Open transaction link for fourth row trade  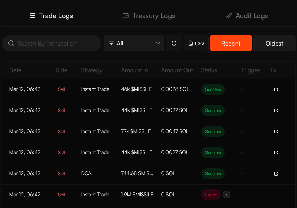(x=276, y=153)
